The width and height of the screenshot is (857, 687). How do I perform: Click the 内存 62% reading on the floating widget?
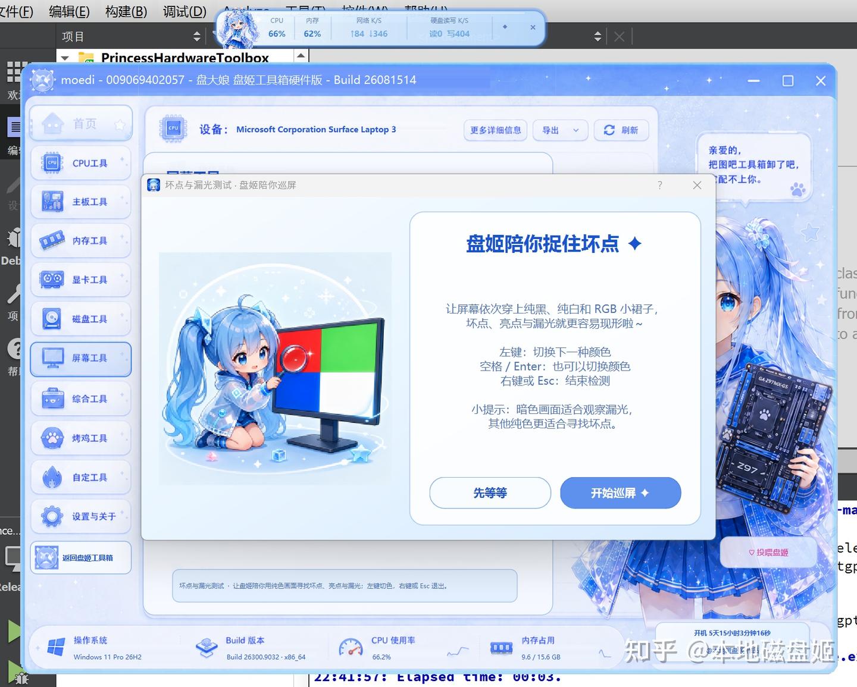pyautogui.click(x=312, y=27)
